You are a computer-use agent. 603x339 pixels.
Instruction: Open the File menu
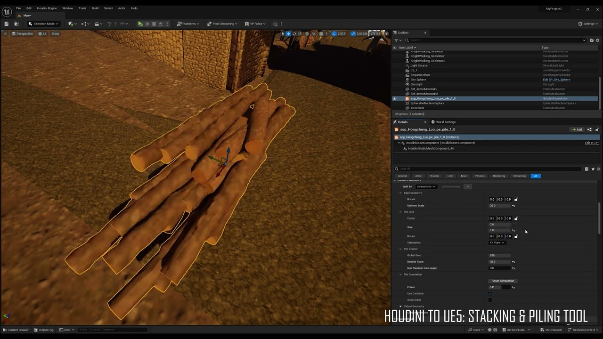click(18, 8)
